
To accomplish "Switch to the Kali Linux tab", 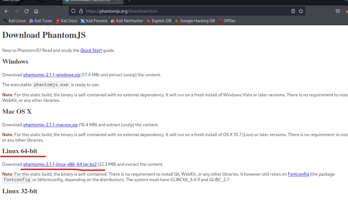I will tap(30, 1).
